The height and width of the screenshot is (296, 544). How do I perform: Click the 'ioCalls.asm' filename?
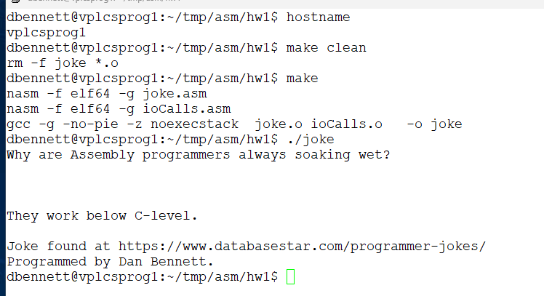[195, 109]
